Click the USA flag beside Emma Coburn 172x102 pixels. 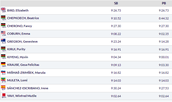tap(3, 33)
